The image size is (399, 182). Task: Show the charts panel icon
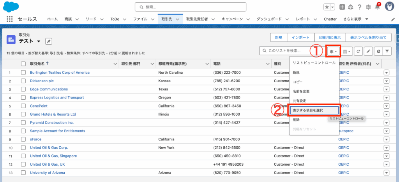pyautogui.click(x=378, y=52)
